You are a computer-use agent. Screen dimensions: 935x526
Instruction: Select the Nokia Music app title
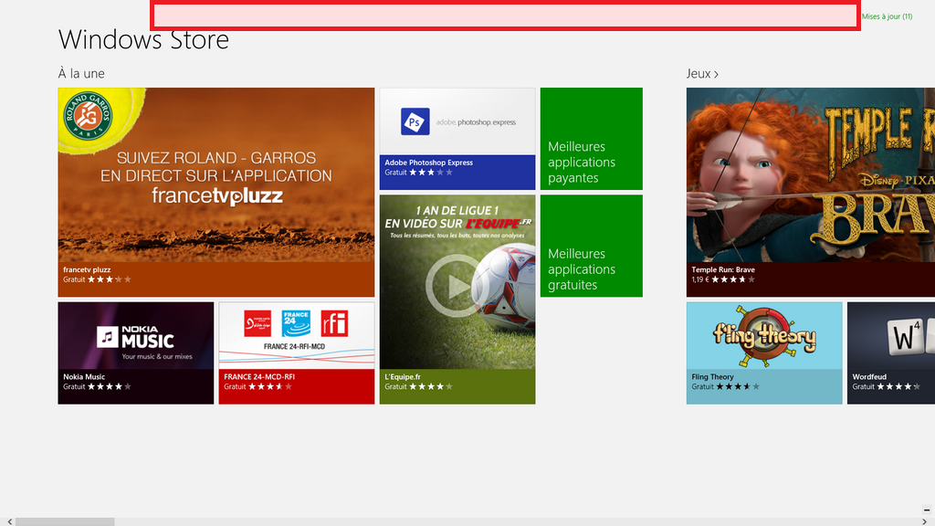pos(84,377)
